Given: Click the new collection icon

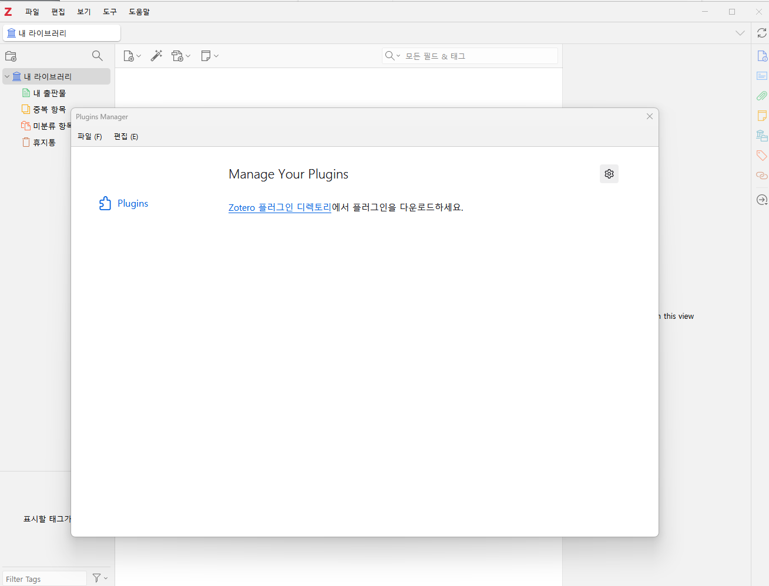Looking at the screenshot, I should coord(11,56).
